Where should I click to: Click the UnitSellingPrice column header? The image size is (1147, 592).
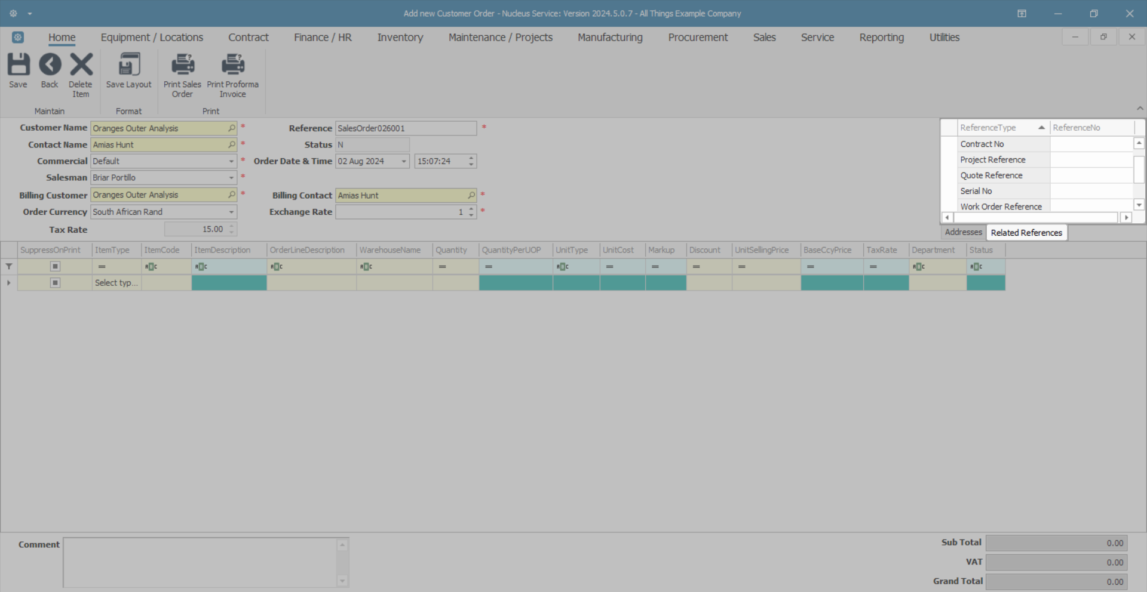tap(766, 250)
